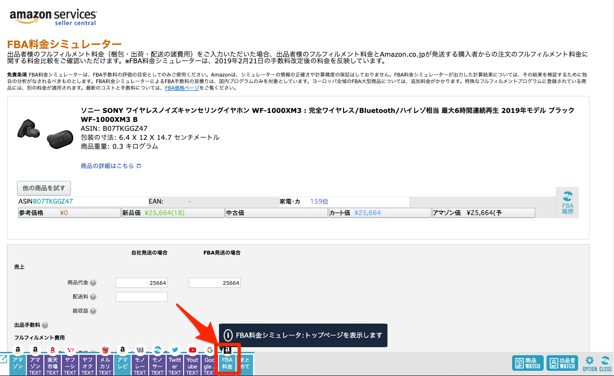
Task: Click the 他の商品を試す button
Action: point(44,188)
